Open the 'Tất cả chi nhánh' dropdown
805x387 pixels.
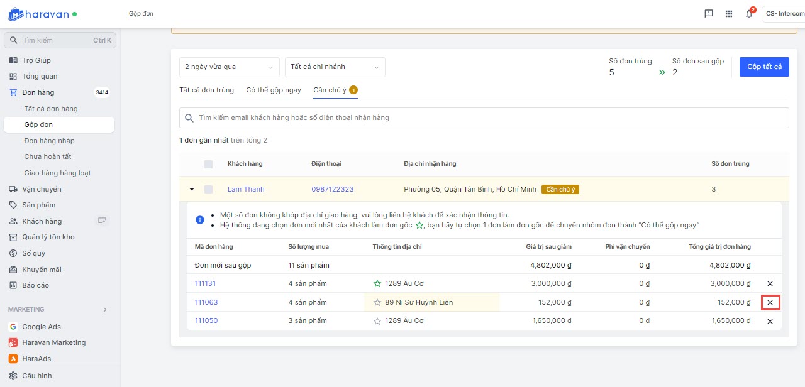pyautogui.click(x=335, y=67)
